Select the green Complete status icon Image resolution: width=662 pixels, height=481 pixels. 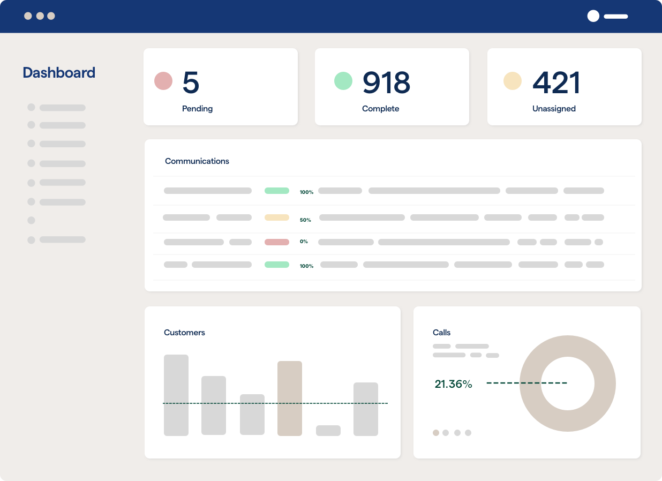click(x=343, y=80)
